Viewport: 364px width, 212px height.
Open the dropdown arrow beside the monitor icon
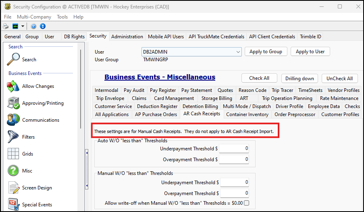pos(23,26)
